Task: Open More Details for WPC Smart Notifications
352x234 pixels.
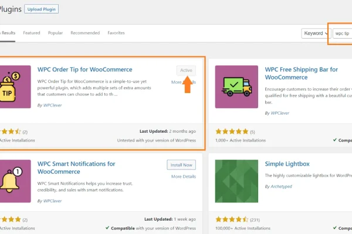Action: (x=184, y=177)
